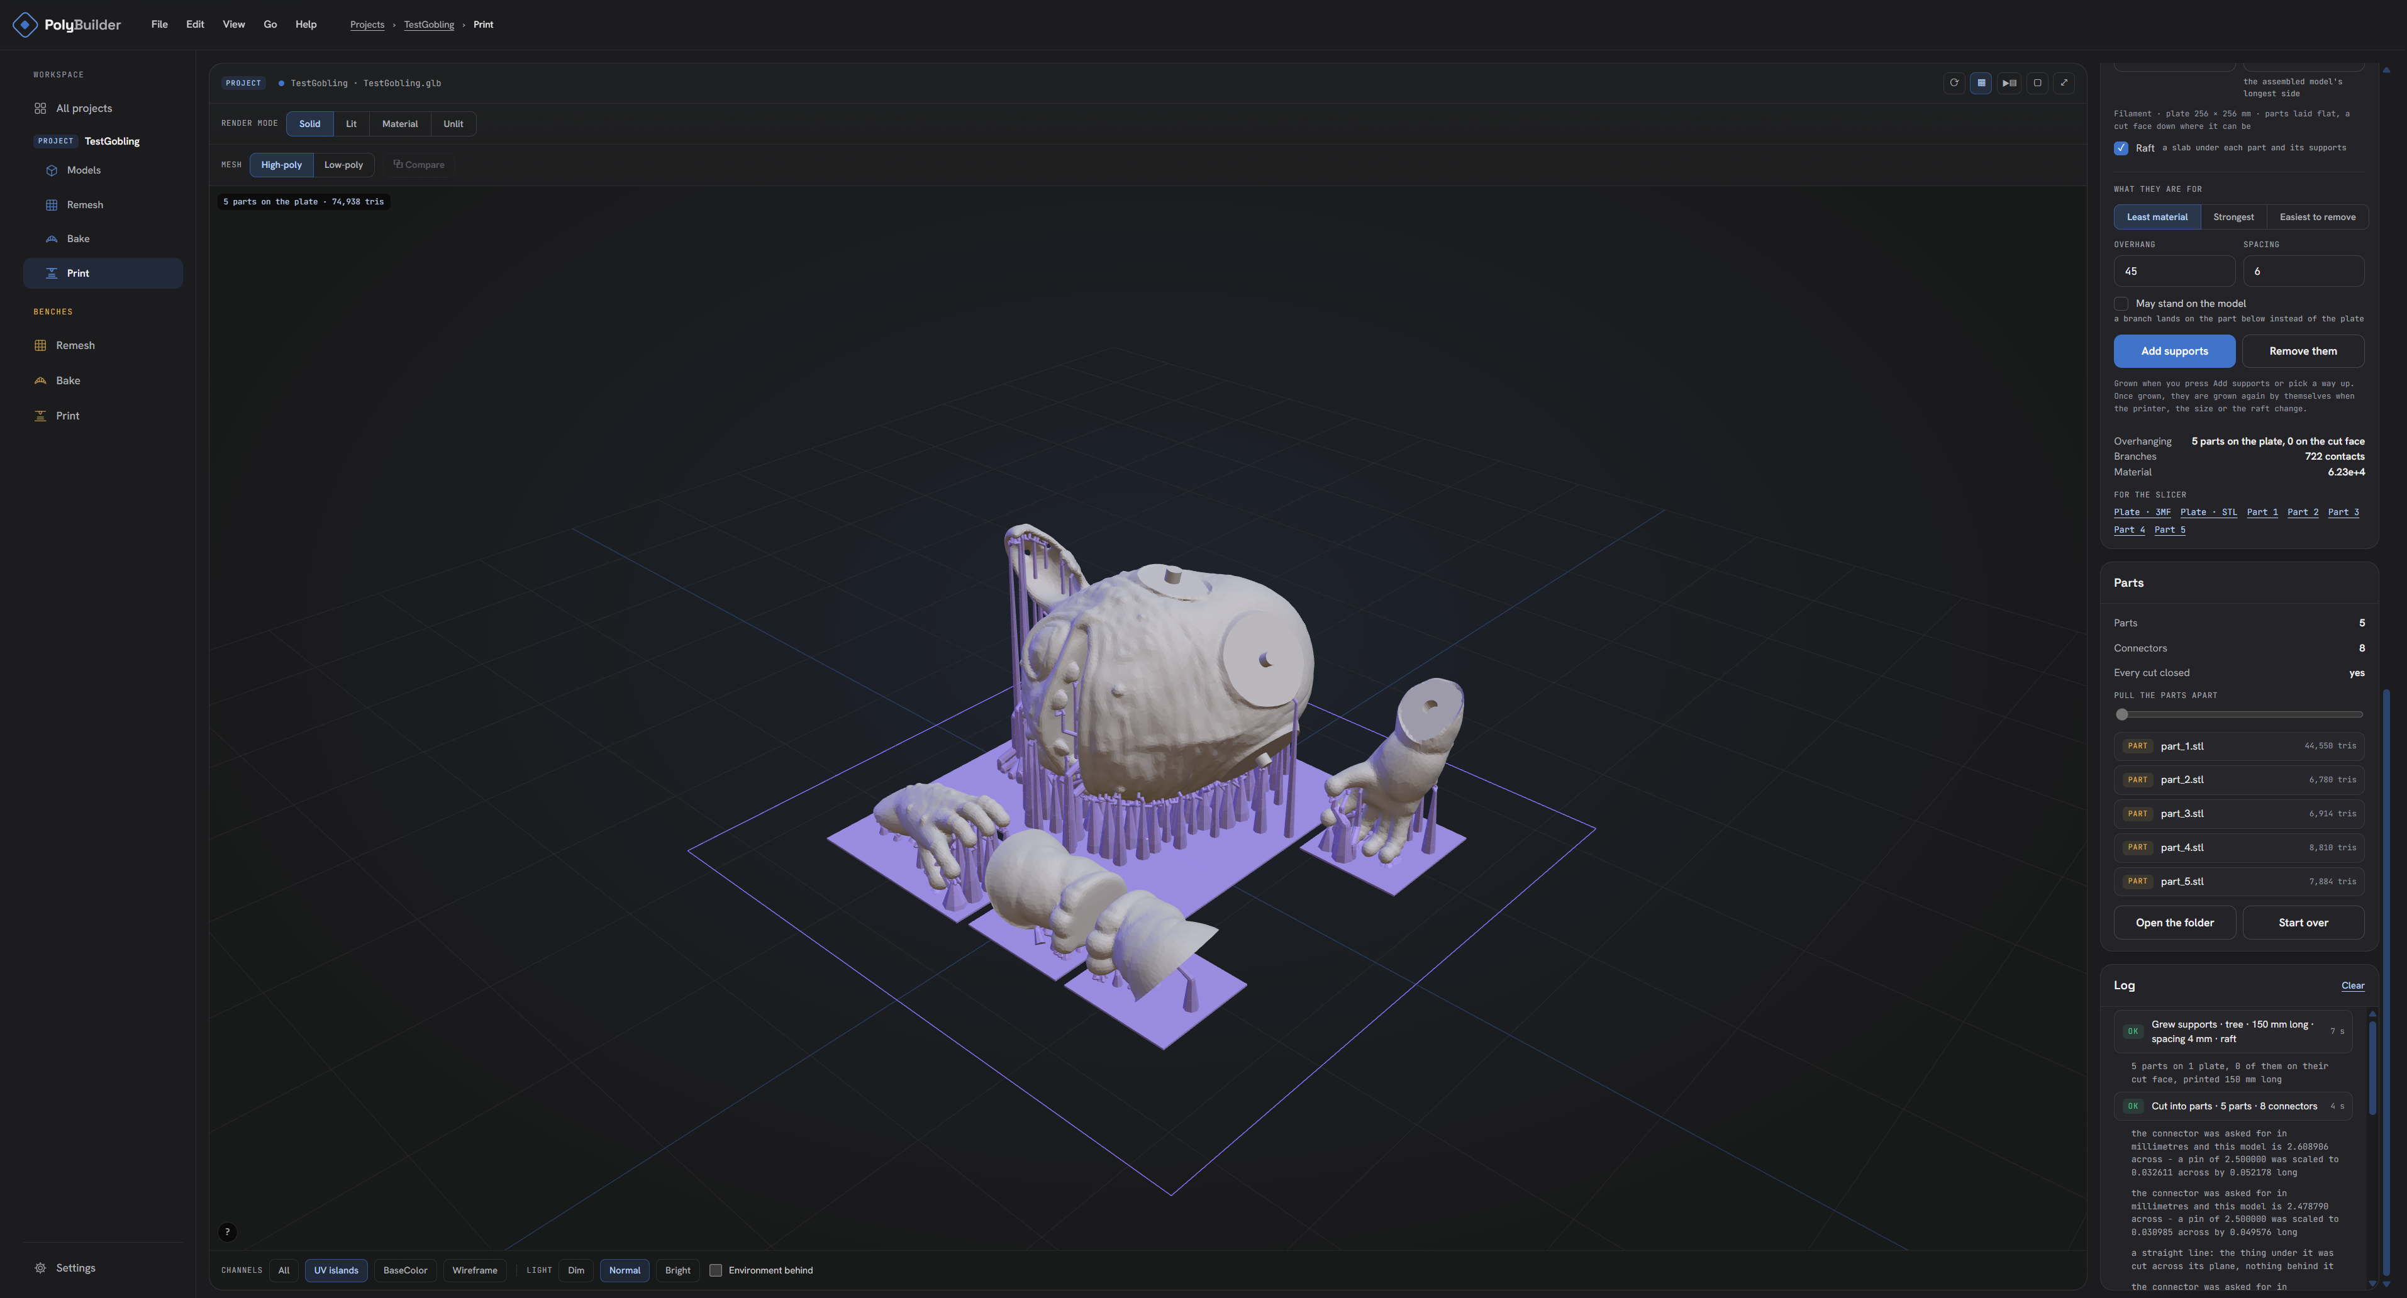Uncheck the Raft checkbox

[2121, 148]
